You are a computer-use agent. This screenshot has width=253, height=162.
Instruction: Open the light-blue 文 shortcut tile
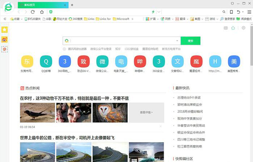click(x=178, y=61)
